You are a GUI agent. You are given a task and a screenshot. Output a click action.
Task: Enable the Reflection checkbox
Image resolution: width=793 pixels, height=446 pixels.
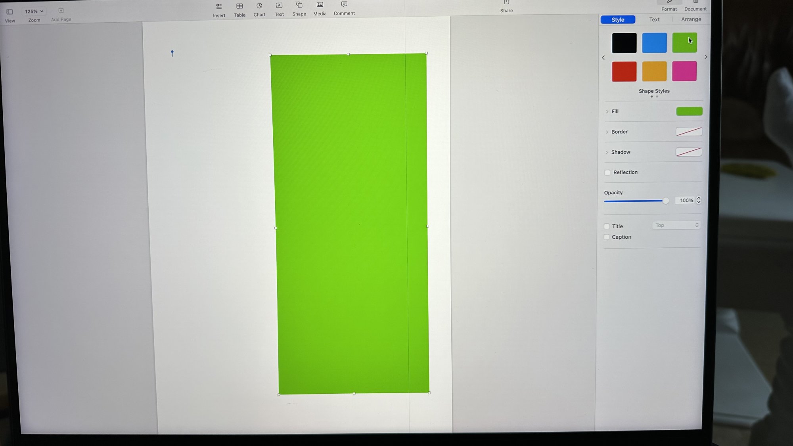click(x=607, y=172)
